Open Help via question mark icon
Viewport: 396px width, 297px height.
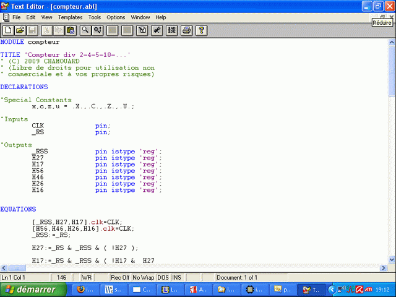(x=200, y=30)
